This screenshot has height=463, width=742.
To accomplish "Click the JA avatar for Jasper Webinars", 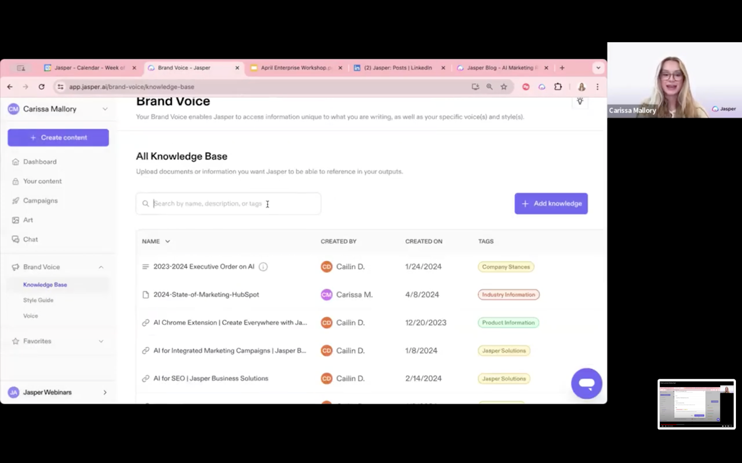I will point(13,392).
